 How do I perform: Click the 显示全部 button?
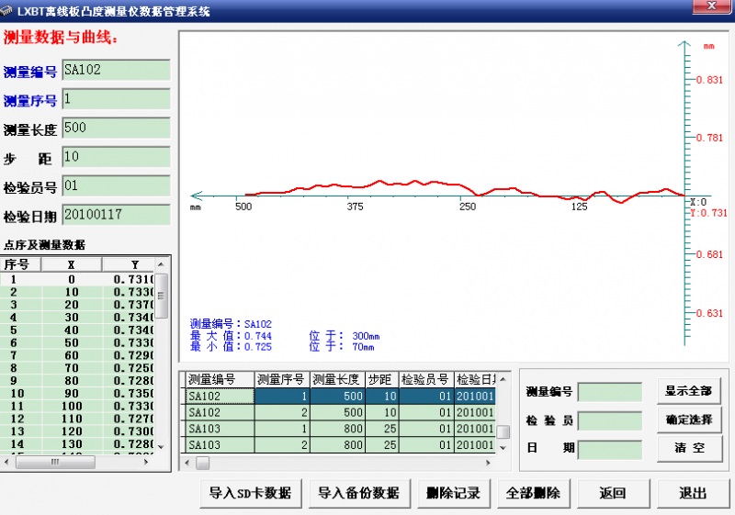(x=688, y=391)
